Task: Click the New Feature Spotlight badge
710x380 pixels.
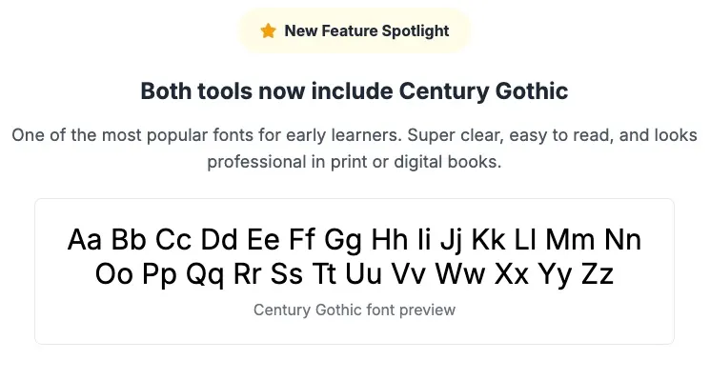Action: 355,31
